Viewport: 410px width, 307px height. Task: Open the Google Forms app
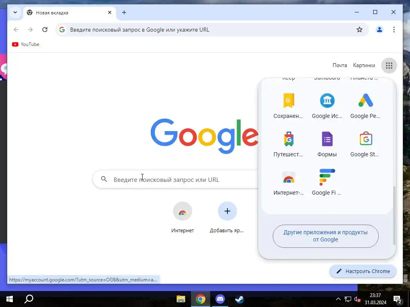point(327,144)
